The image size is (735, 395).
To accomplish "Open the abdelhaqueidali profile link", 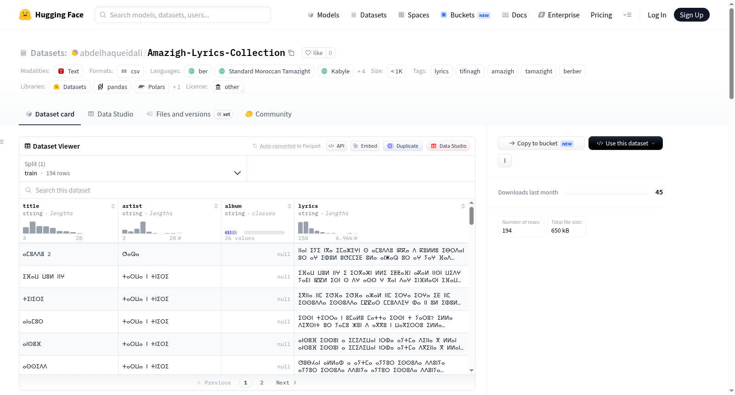I will [x=111, y=53].
